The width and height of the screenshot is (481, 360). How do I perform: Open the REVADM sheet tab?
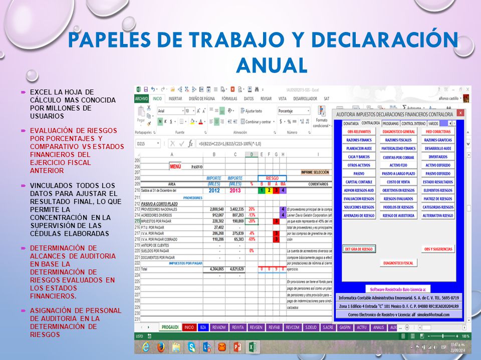click(x=219, y=327)
